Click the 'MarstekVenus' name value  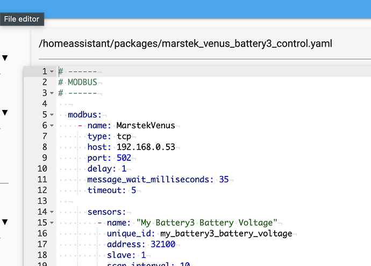[x=146, y=125]
